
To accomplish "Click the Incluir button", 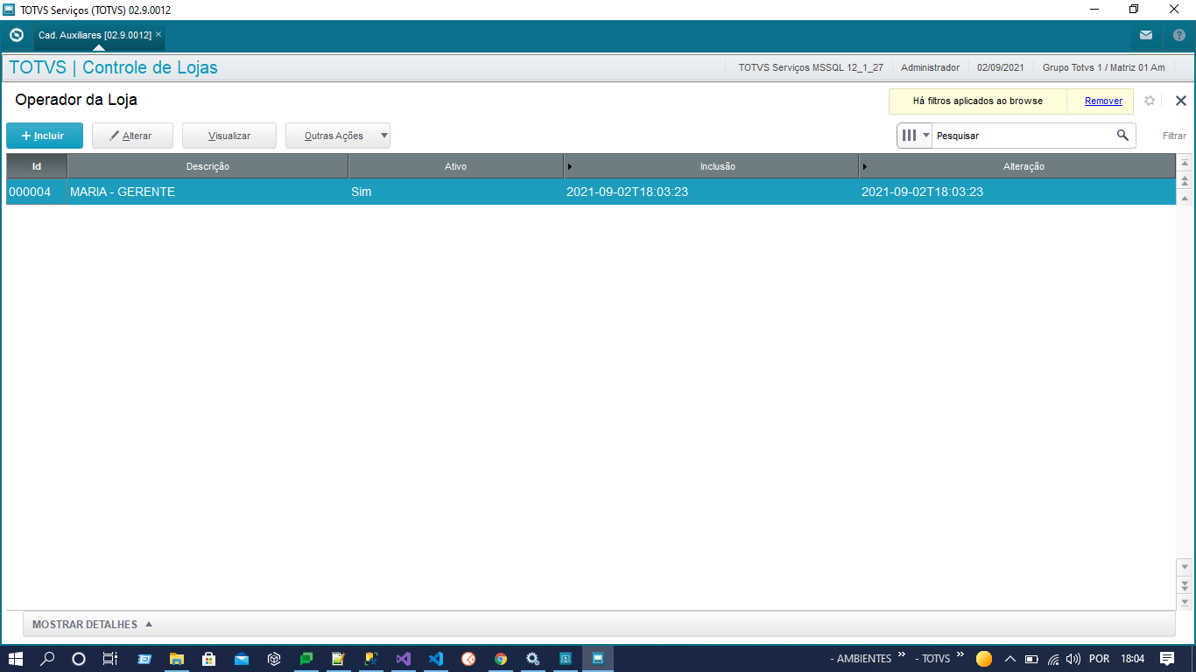I will coord(45,136).
